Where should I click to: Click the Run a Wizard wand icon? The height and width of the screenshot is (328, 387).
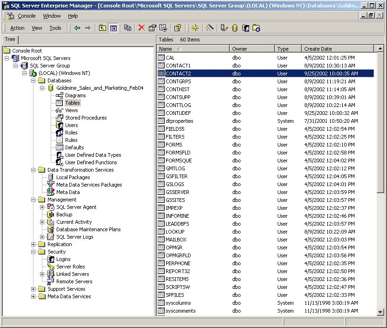coord(210,28)
